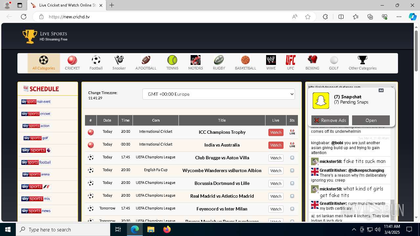Toggle status checkbox for Feyenoord vs Inter Milan
Image resolution: width=420 pixels, height=236 pixels.
click(x=292, y=209)
